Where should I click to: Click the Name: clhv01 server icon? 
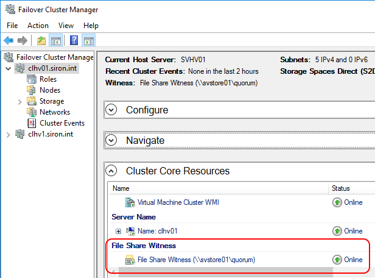(x=130, y=231)
